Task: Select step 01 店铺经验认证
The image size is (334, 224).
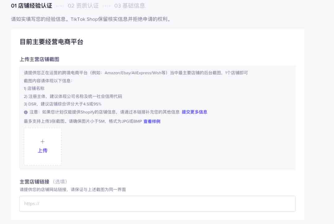Action: click(32, 6)
